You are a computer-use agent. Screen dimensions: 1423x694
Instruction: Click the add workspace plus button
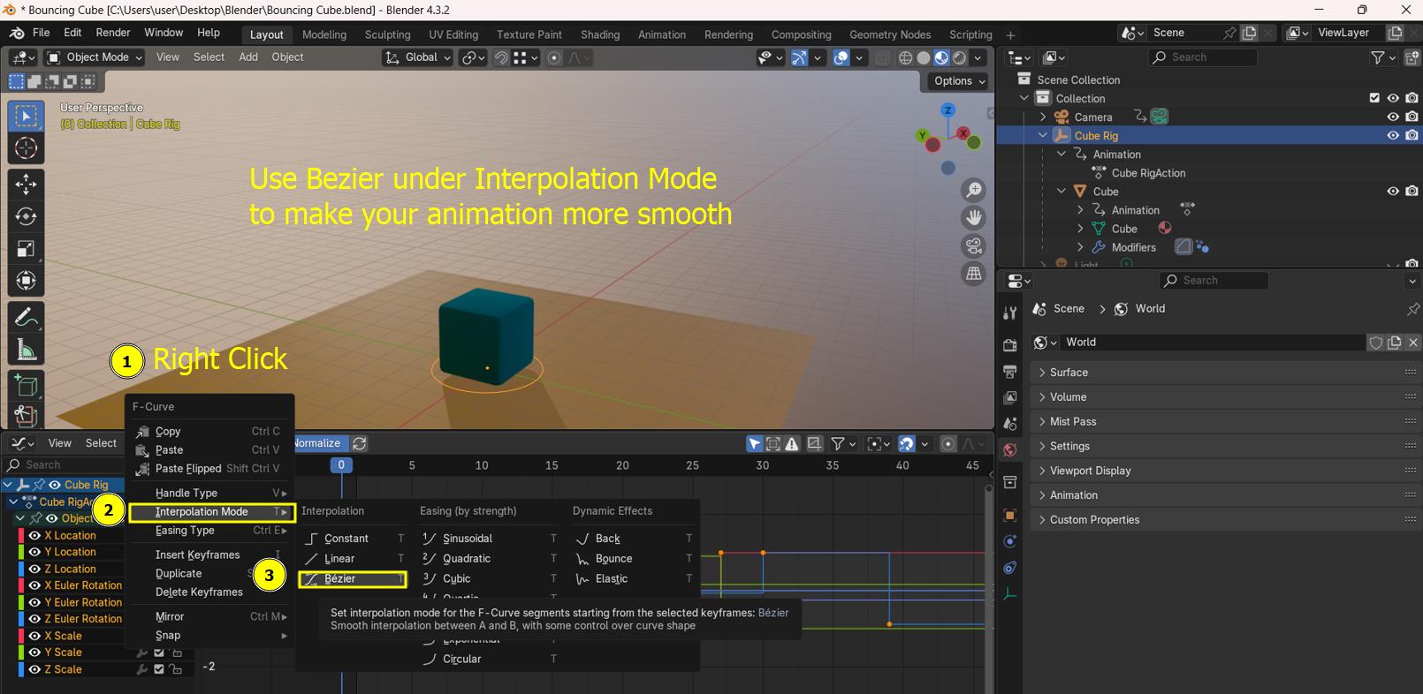(x=1010, y=35)
